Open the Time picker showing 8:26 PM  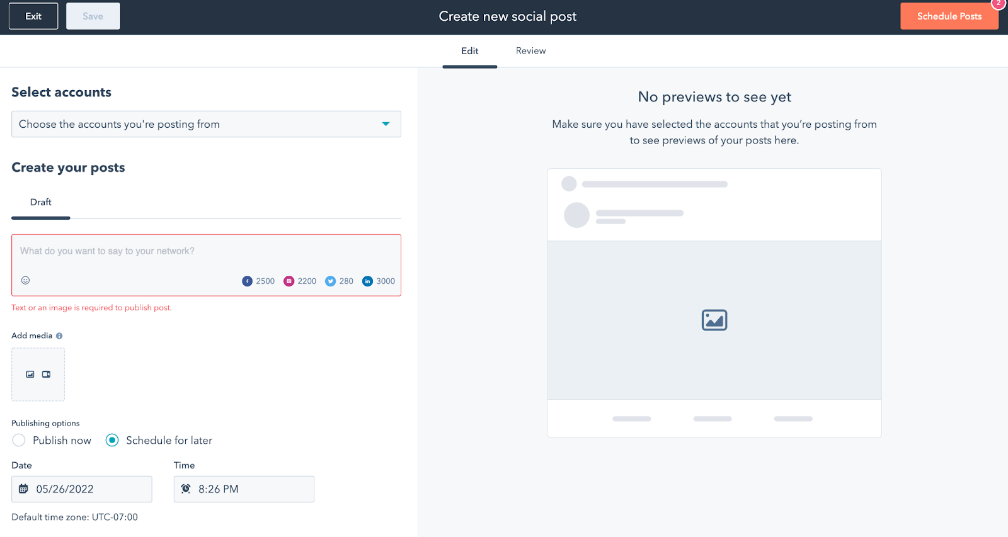pyautogui.click(x=244, y=489)
